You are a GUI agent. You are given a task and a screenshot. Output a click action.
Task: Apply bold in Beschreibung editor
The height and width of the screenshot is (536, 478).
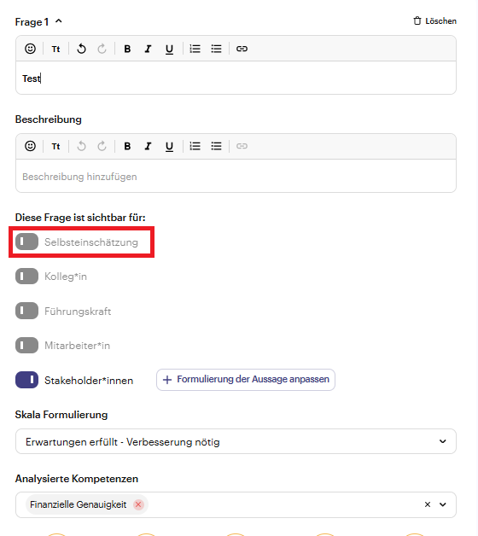[127, 146]
